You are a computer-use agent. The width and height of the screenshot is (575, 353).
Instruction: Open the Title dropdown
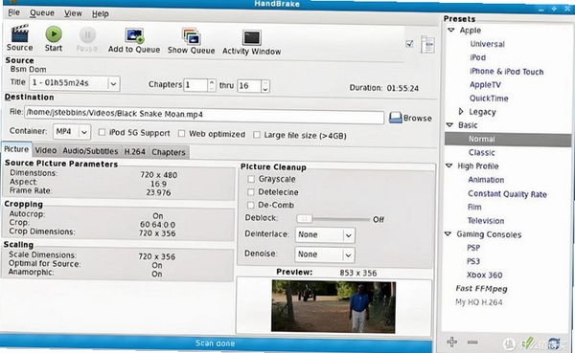click(75, 83)
